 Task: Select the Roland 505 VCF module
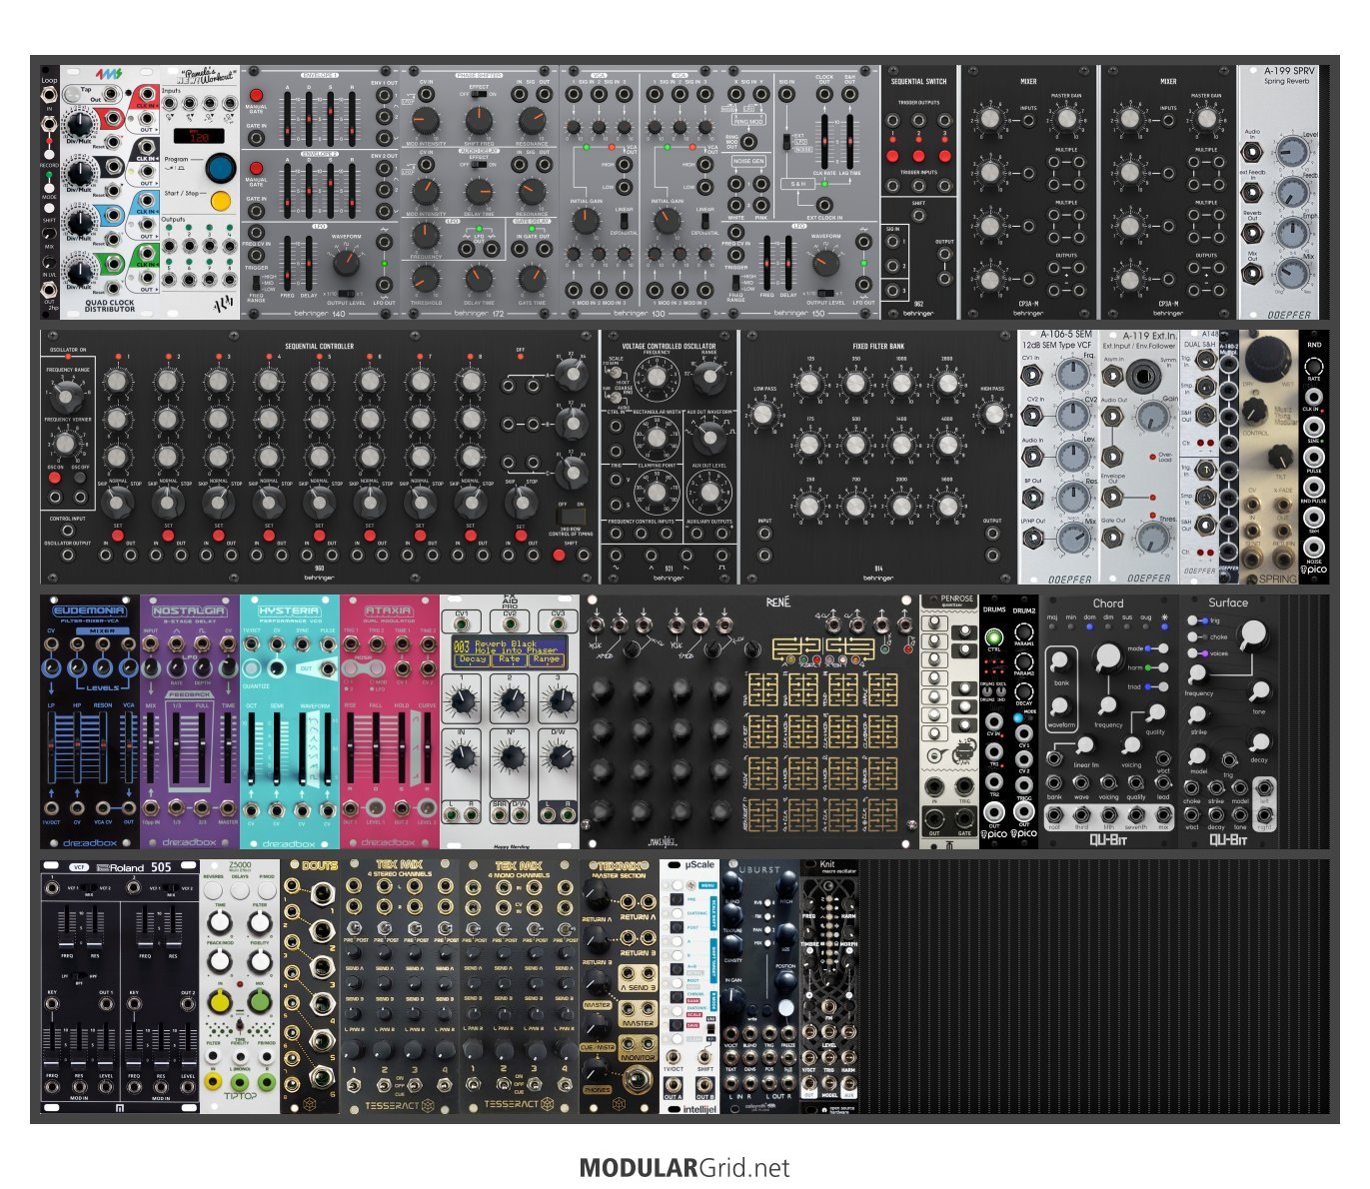coord(120,986)
